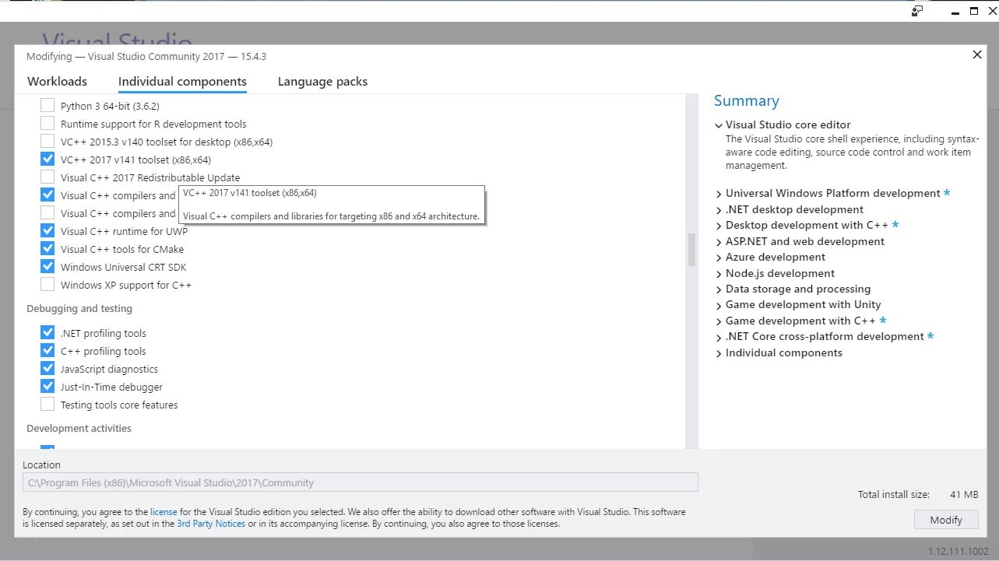Check Testing tools core features

pos(47,405)
